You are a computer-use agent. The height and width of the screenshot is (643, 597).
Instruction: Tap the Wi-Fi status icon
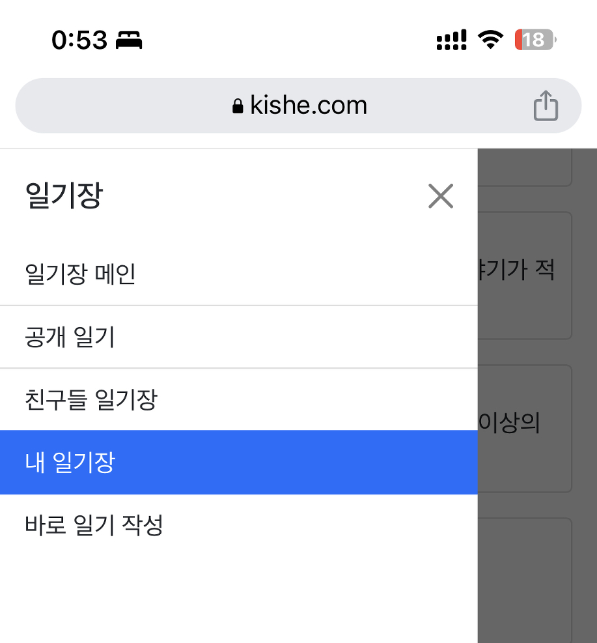click(490, 40)
